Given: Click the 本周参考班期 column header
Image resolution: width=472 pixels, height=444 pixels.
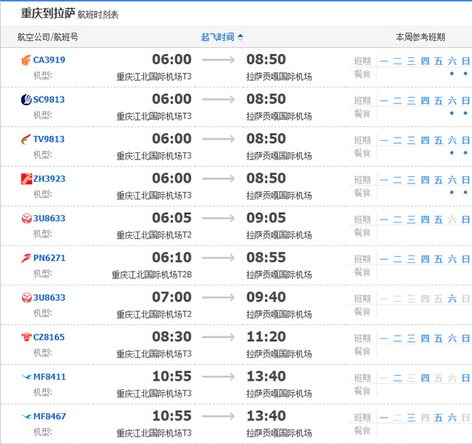Looking at the screenshot, I should click(x=420, y=36).
